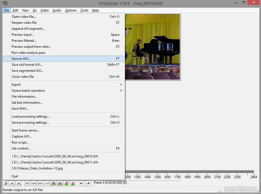Open File Information... dialog
The height and width of the screenshot is (194, 261).
pos(63,97)
